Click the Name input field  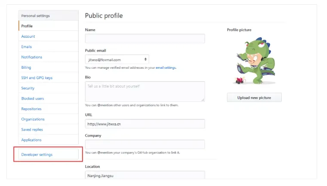point(145,39)
